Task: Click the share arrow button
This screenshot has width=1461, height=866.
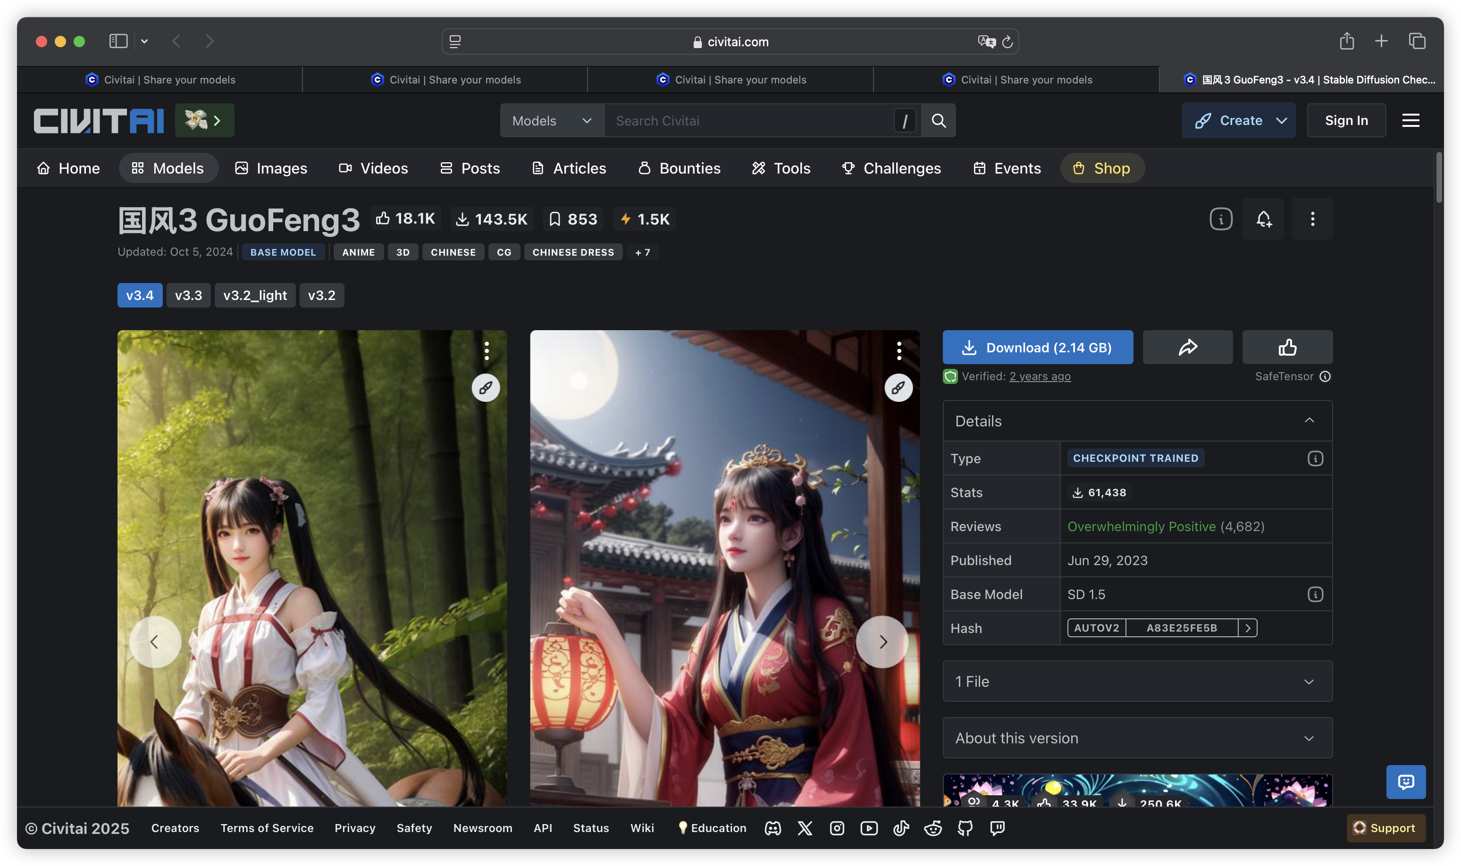Action: (1187, 347)
